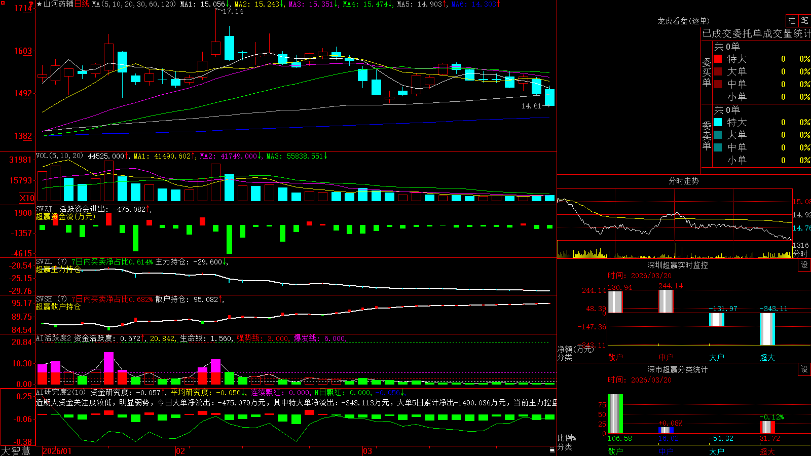The width and height of the screenshot is (811, 456).
Task: Click the 超赢主力持仓 label
Action: coord(58,269)
